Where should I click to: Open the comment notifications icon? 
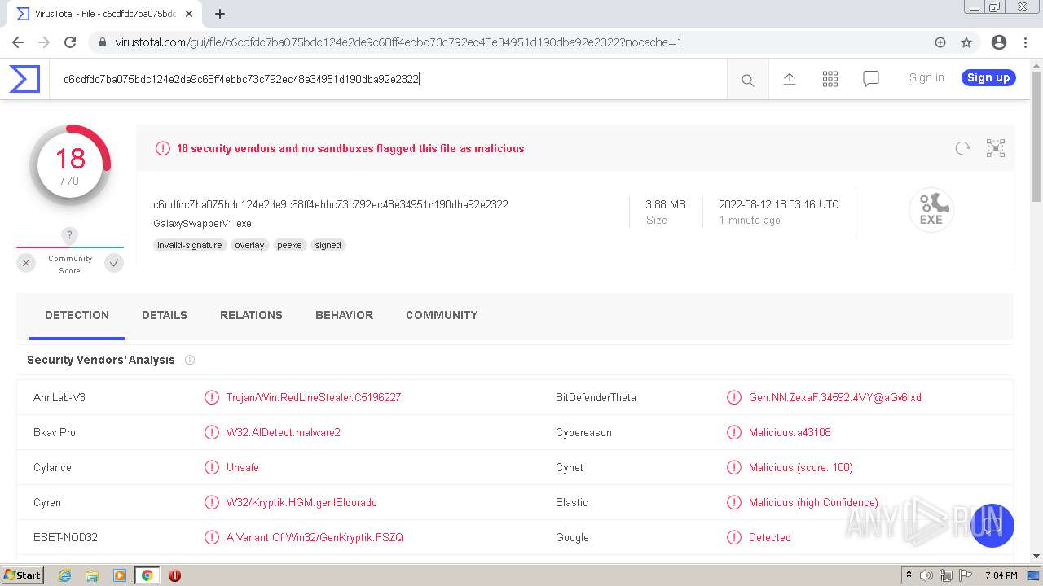click(871, 79)
